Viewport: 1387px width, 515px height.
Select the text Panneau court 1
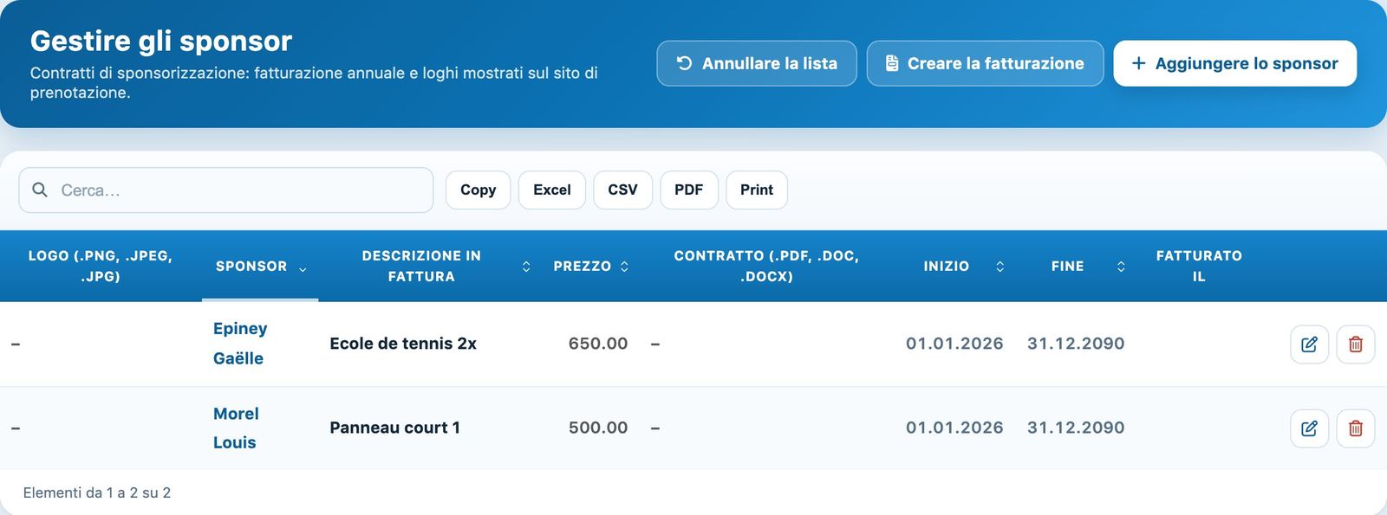click(x=395, y=428)
